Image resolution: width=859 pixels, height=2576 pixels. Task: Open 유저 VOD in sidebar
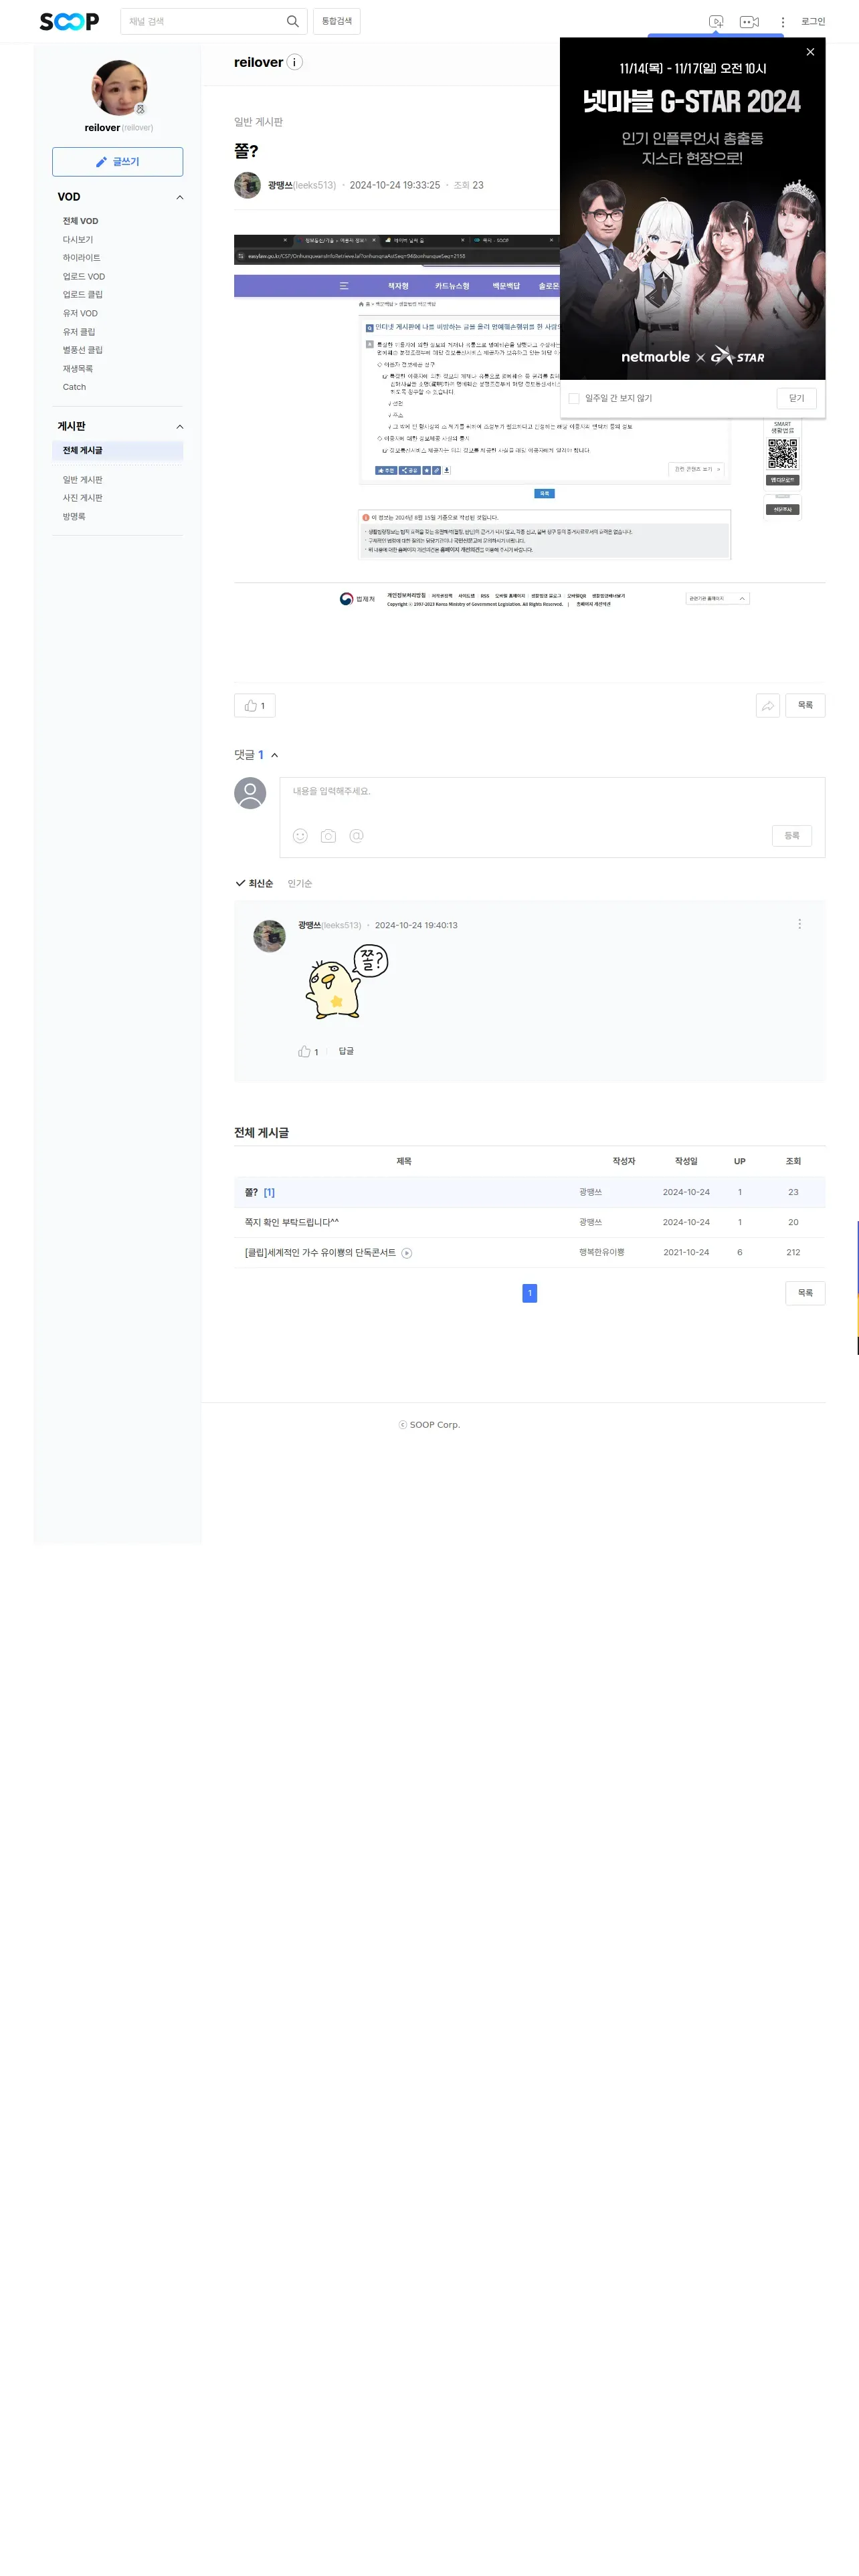tap(81, 313)
